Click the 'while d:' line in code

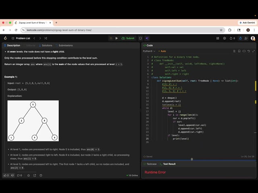[x=167, y=108]
